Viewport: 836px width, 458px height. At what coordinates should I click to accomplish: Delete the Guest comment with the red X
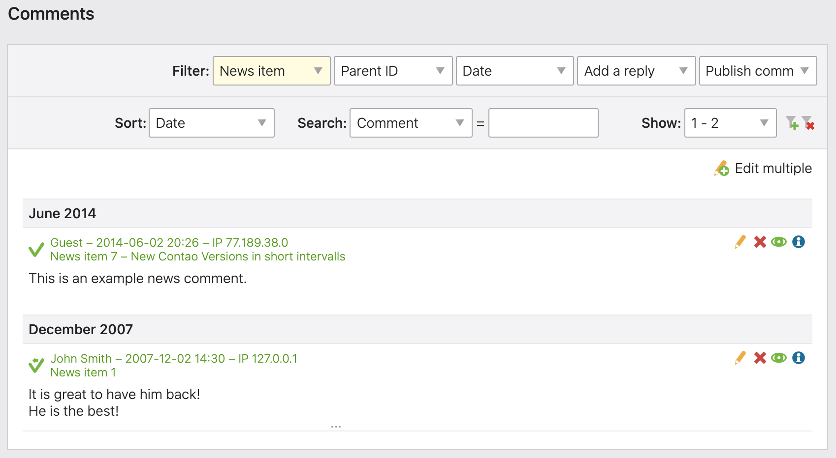760,242
